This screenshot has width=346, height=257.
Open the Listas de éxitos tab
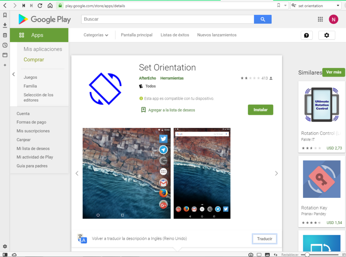[x=175, y=35]
